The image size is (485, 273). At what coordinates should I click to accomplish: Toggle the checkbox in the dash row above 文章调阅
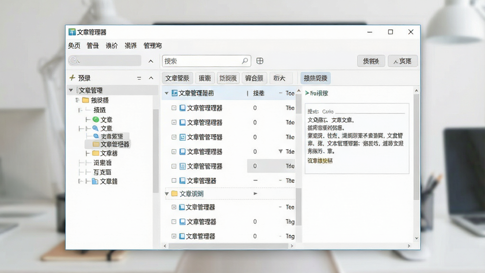tap(174, 181)
